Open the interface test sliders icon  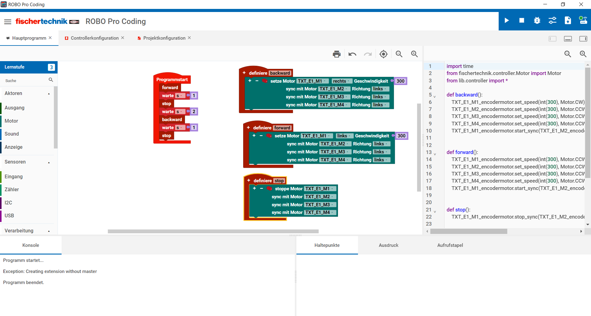[553, 21]
